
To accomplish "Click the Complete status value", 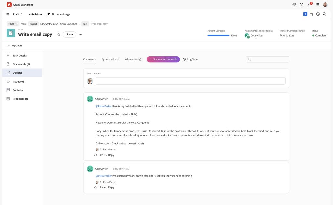I will coord(319,36).
